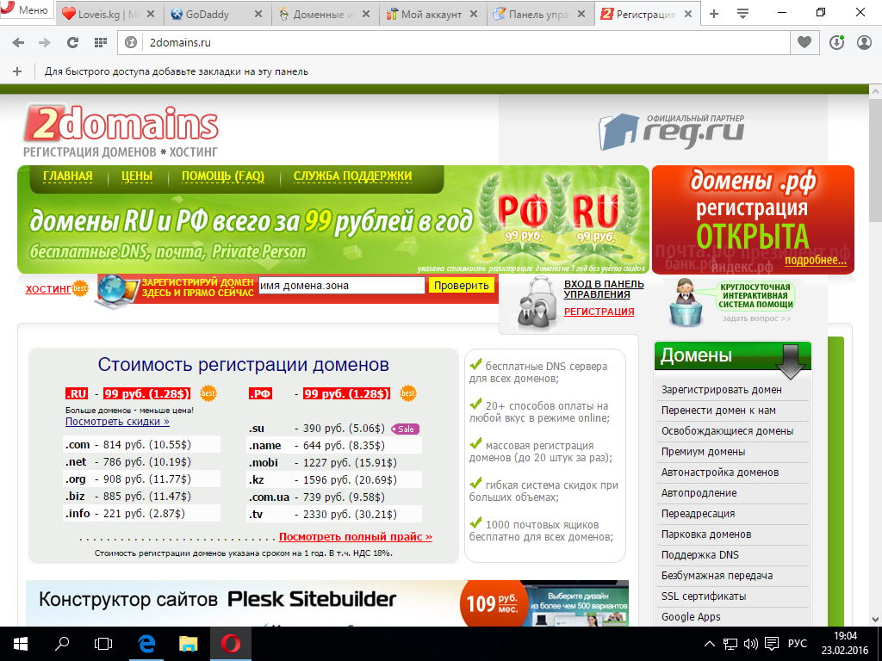Open the reg.ru partner logo

click(x=672, y=132)
